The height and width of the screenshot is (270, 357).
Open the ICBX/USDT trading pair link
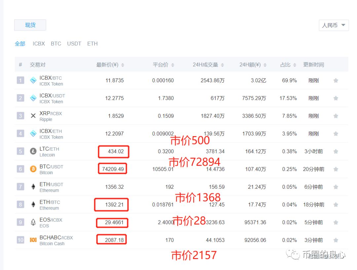(52, 96)
